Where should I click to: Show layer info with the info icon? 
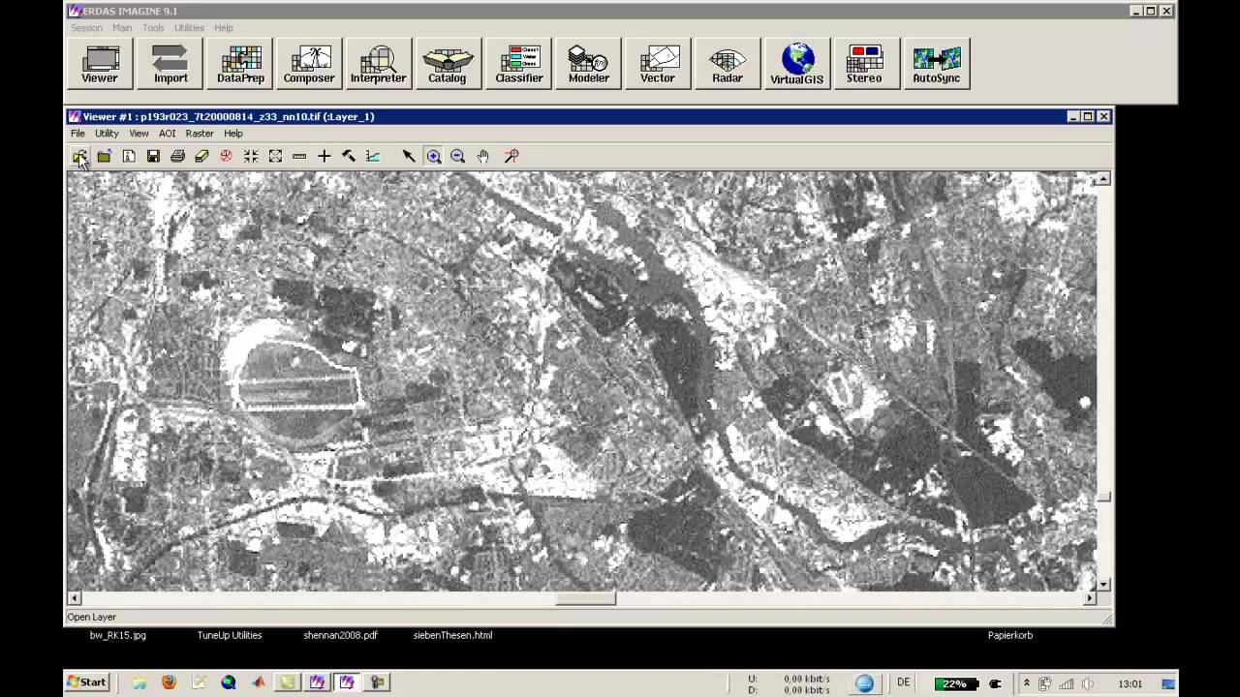coord(129,156)
